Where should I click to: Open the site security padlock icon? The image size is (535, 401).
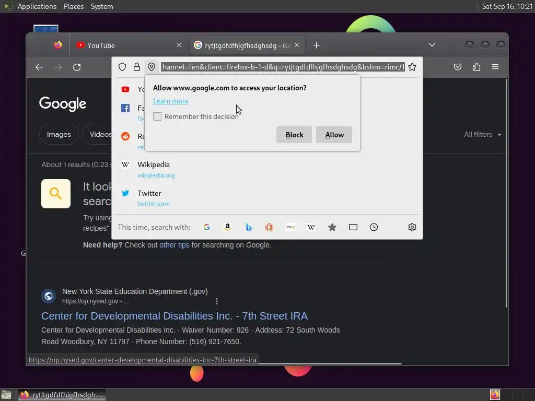137,67
